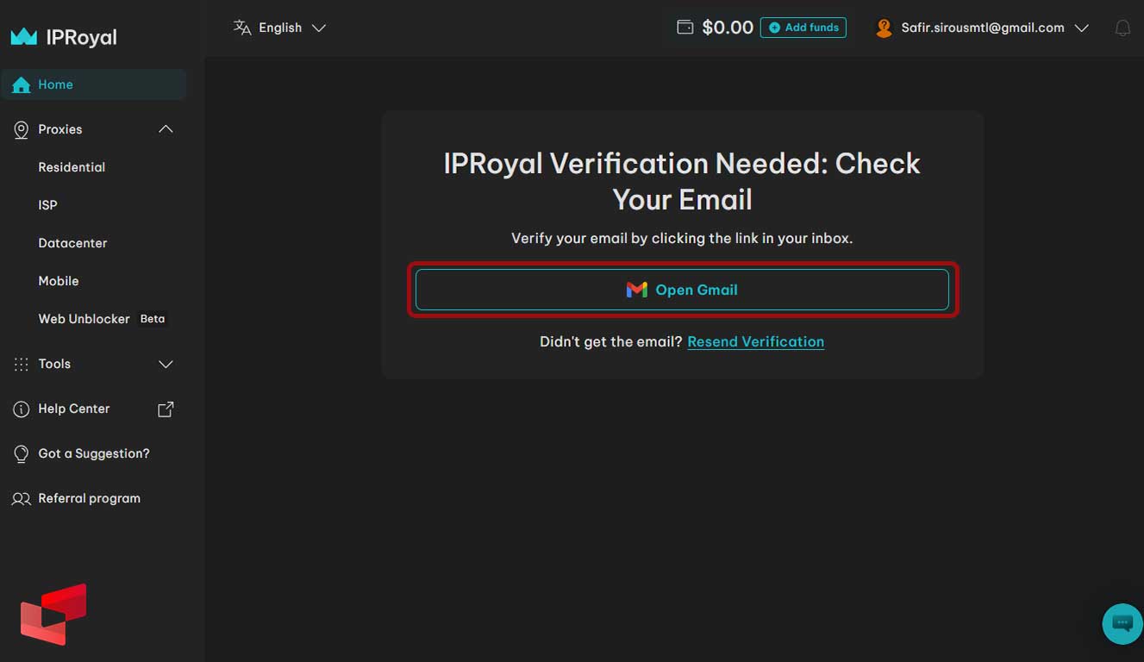Select the Home icon in the sidebar

click(20, 84)
